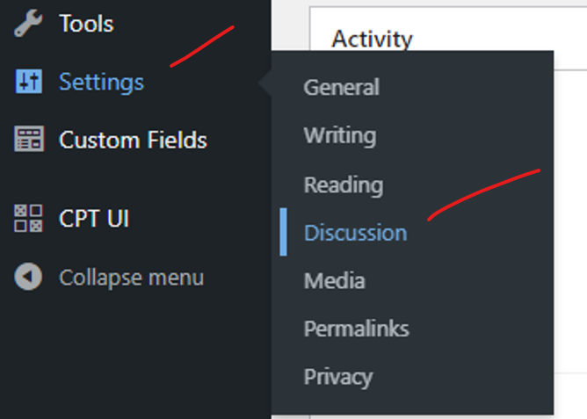This screenshot has width=587, height=419.
Task: Open the Tools menu item
Action: [x=86, y=24]
